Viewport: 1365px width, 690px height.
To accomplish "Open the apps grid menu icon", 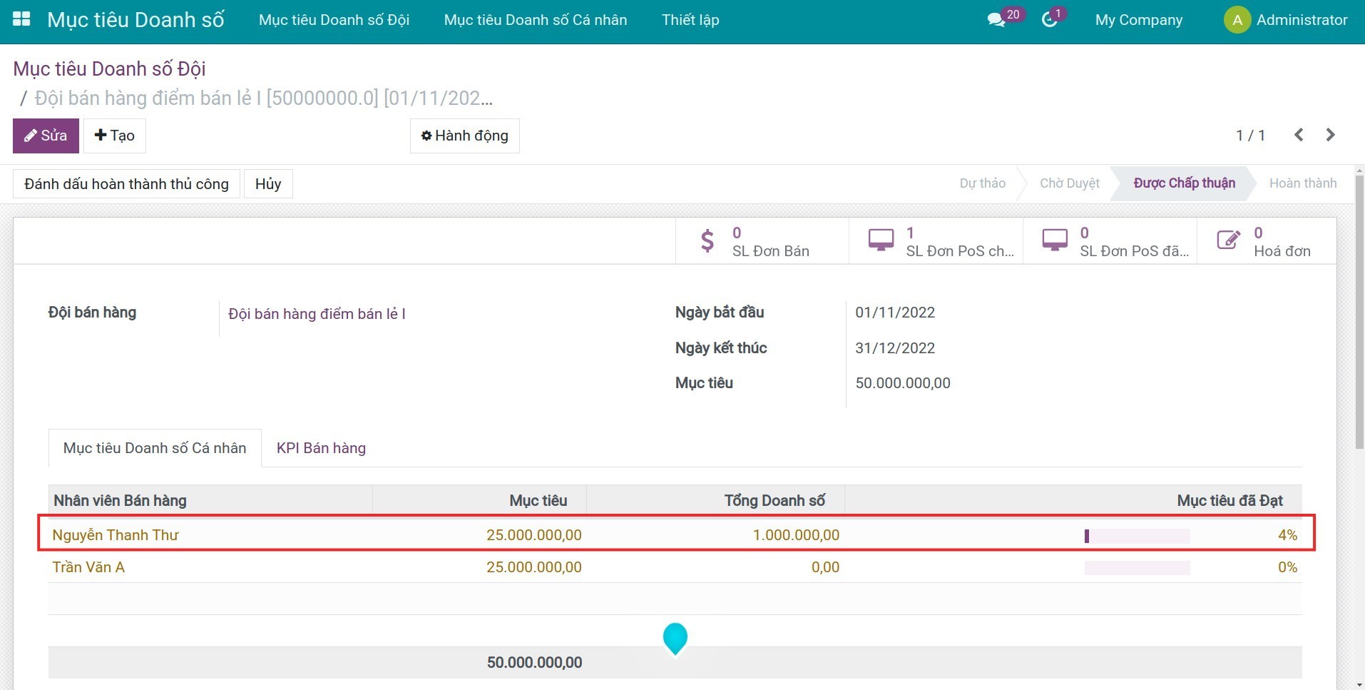I will (x=21, y=19).
